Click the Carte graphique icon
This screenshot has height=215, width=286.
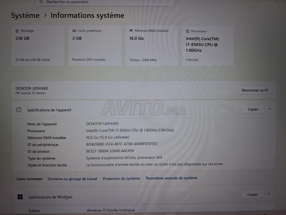tap(74, 31)
